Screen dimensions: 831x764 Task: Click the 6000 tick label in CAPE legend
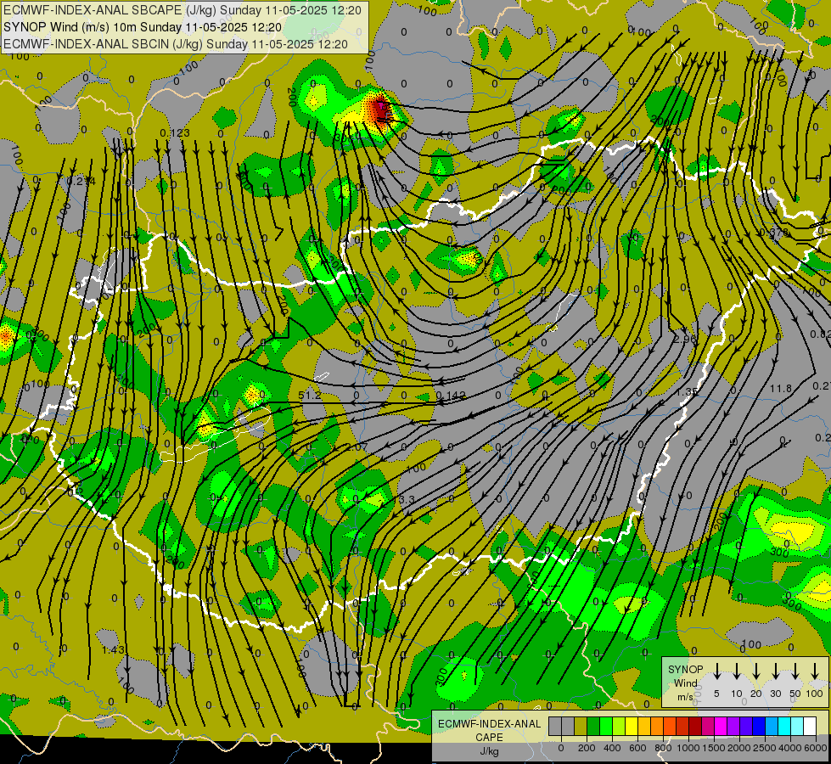(816, 748)
